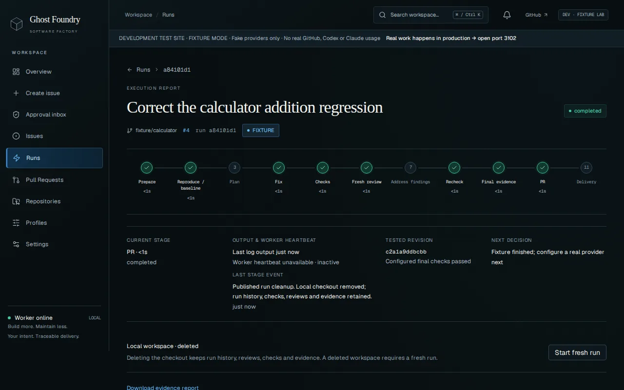This screenshot has width=624, height=390.
Task: Click the back arrow beside Runs
Action: pos(130,70)
